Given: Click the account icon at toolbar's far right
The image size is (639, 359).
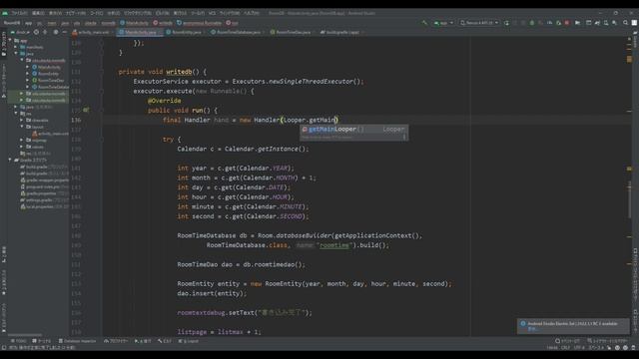Looking at the screenshot, I should click(634, 23).
